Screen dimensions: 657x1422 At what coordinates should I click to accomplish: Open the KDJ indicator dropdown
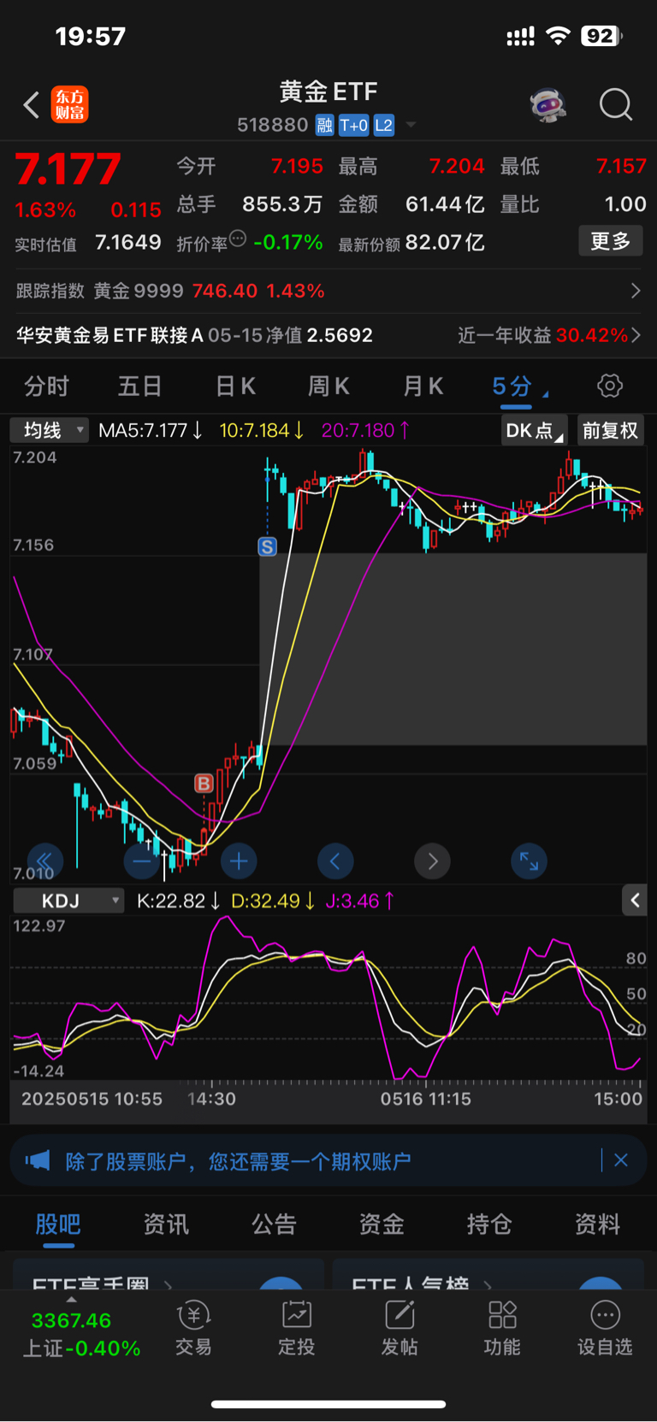tap(68, 900)
